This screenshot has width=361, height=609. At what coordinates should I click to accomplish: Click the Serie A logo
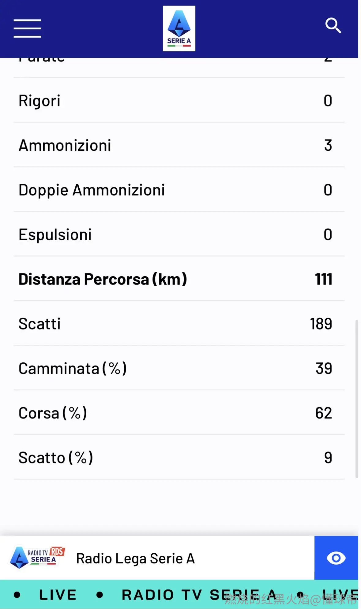pyautogui.click(x=179, y=28)
